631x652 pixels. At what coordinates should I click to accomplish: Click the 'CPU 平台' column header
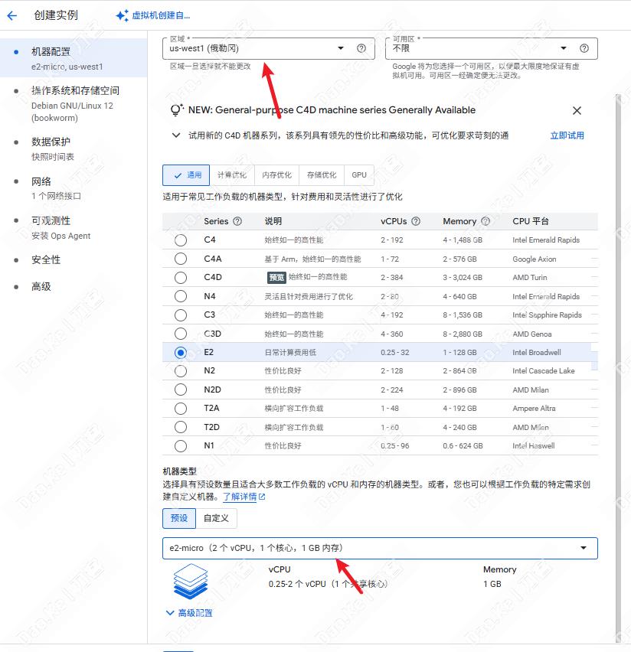[x=530, y=221]
